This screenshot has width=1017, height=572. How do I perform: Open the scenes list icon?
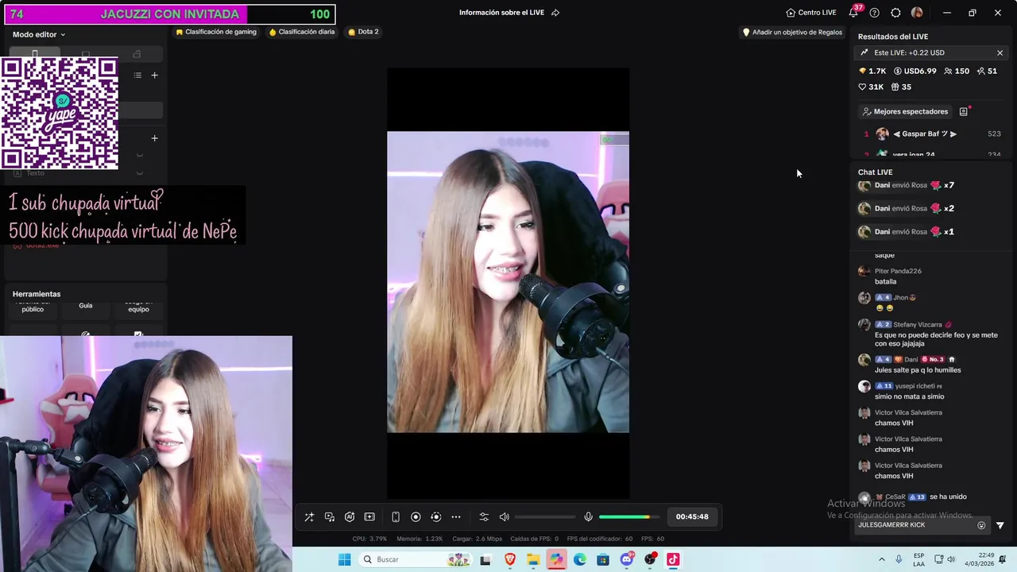(x=137, y=75)
